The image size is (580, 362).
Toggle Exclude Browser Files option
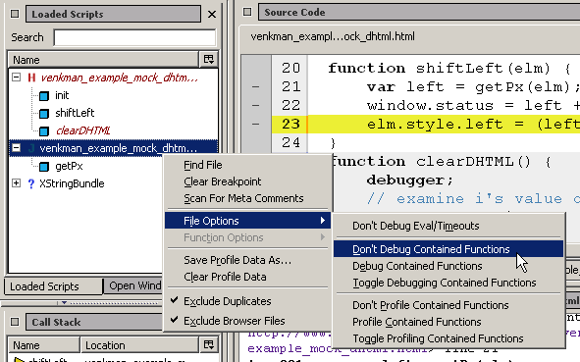pos(248,321)
